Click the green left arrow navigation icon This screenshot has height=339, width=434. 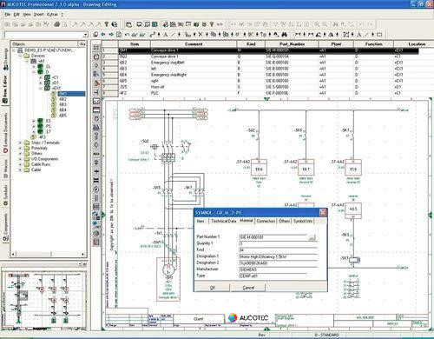[103, 35]
